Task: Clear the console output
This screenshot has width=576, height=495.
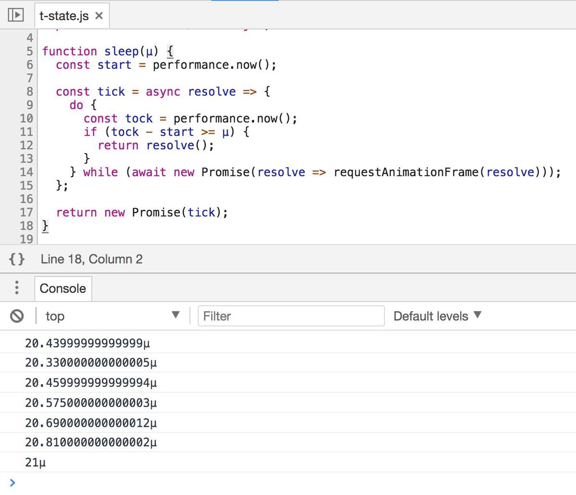Action: coord(17,316)
